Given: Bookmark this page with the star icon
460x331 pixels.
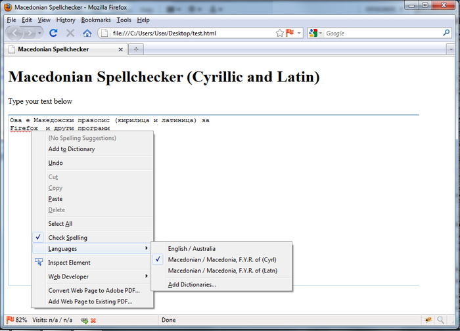Looking at the screenshot, I should tap(279, 33).
